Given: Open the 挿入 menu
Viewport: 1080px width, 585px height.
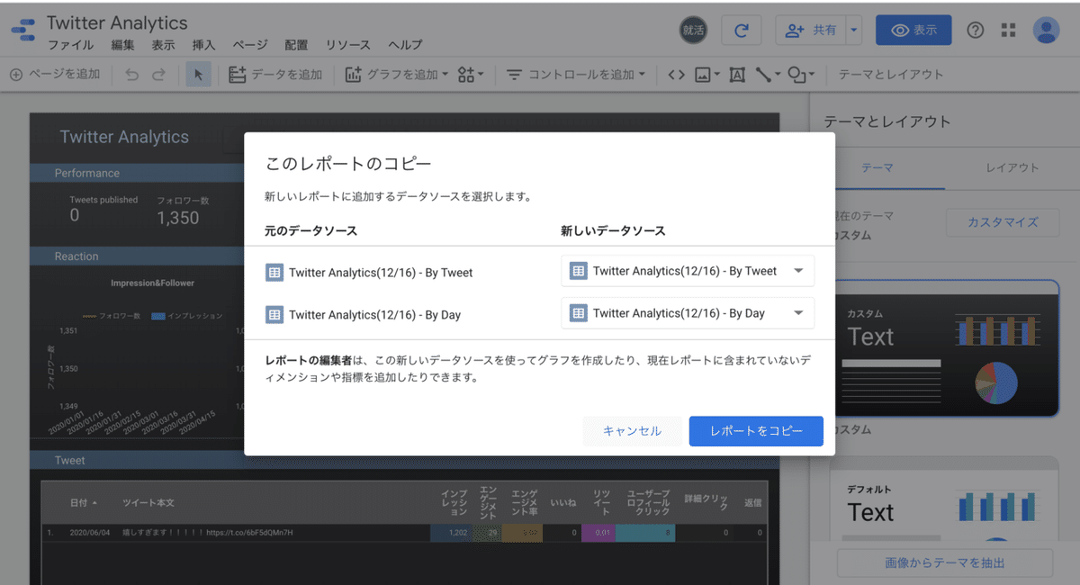Looking at the screenshot, I should coord(204,45).
